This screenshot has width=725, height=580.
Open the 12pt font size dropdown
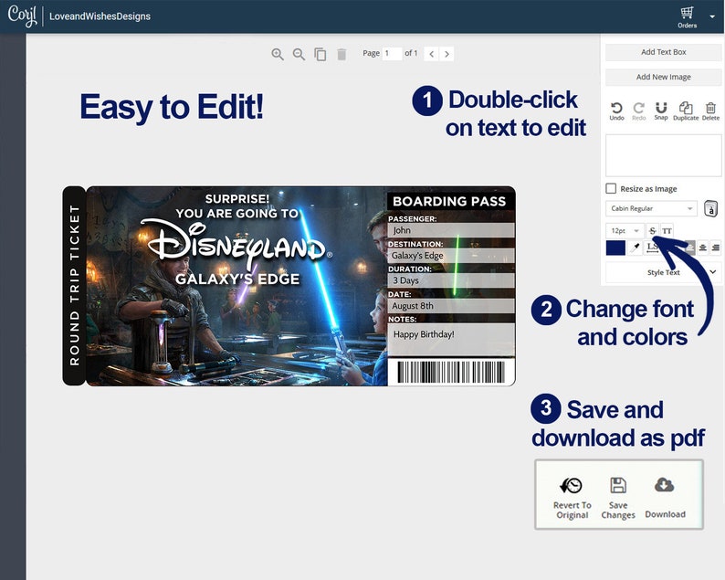(x=625, y=230)
